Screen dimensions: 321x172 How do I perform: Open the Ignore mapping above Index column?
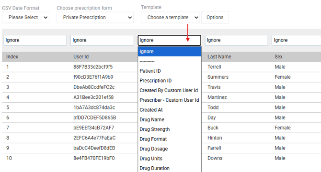pyautogui.click(x=35, y=40)
